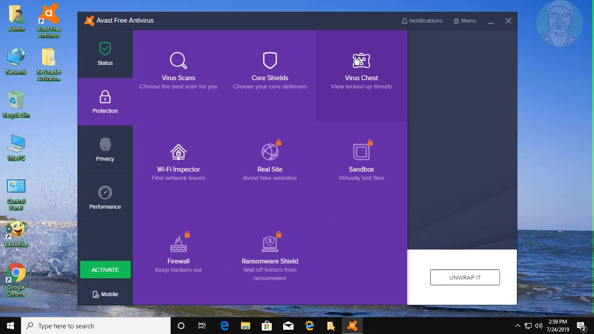Select the Re-Loader Activator desktop folder
The height and width of the screenshot is (334, 594).
click(49, 64)
